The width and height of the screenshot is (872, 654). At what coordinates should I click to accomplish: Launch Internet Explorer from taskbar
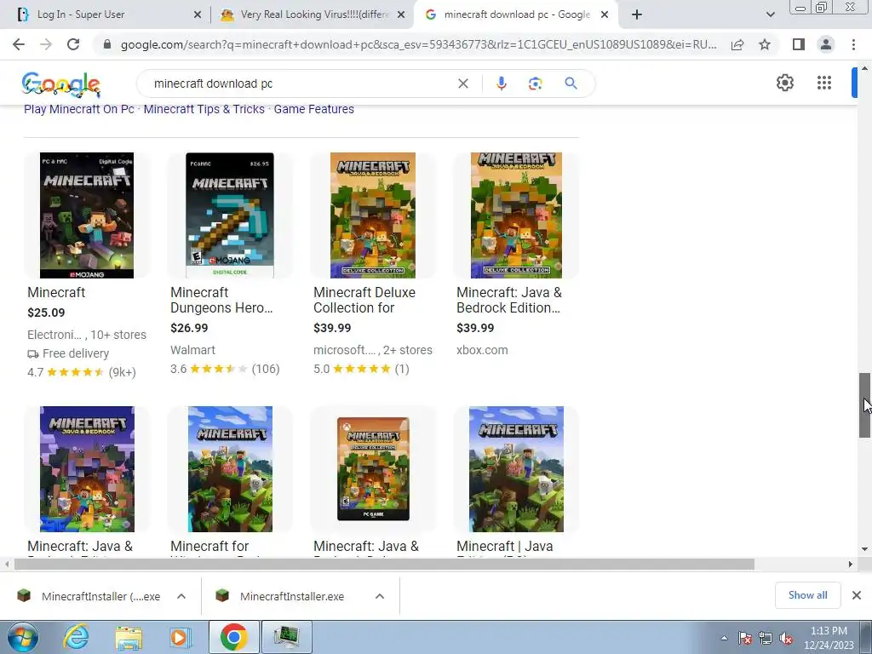pyautogui.click(x=76, y=637)
